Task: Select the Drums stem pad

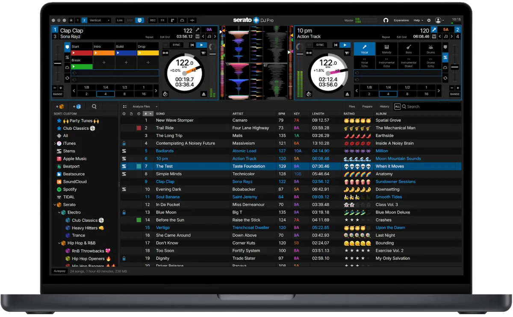Action: [x=430, y=49]
